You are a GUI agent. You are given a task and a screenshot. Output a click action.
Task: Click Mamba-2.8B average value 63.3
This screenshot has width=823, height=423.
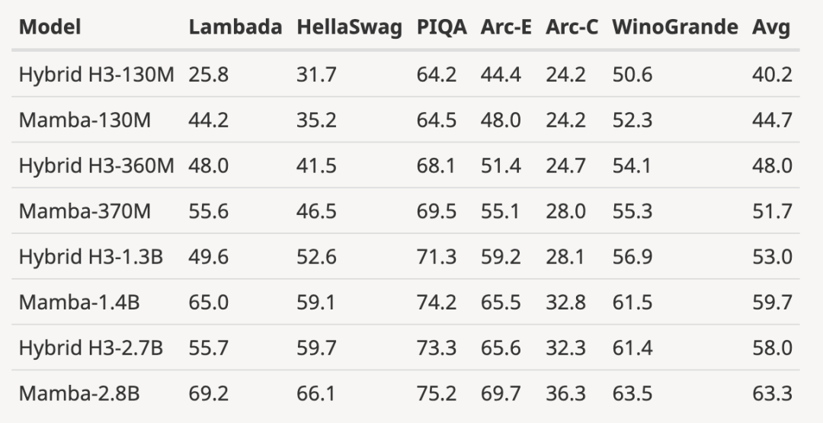point(772,394)
